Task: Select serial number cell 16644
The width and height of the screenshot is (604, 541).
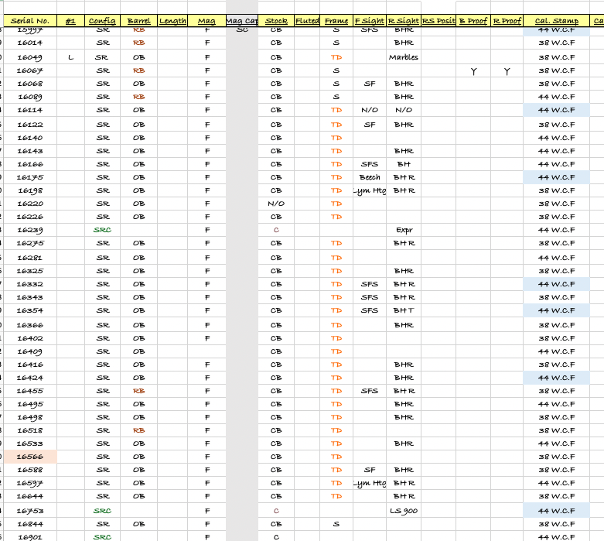Action: 30,496
